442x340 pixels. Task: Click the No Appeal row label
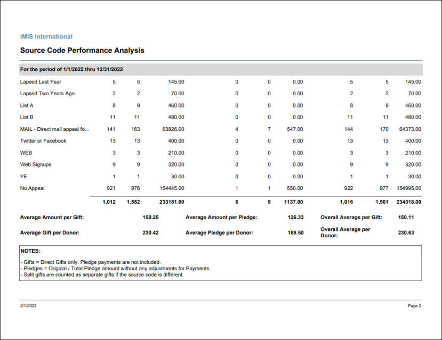[33, 188]
